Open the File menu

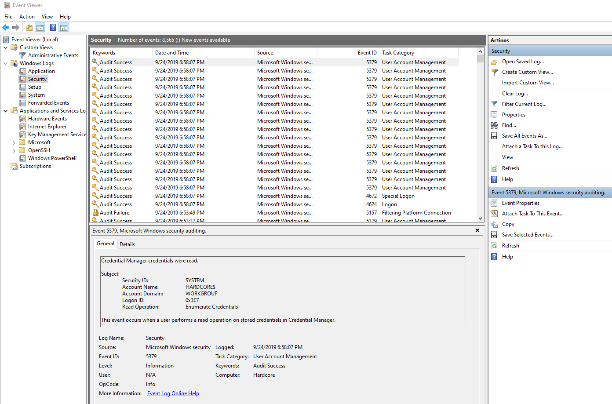tap(8, 17)
